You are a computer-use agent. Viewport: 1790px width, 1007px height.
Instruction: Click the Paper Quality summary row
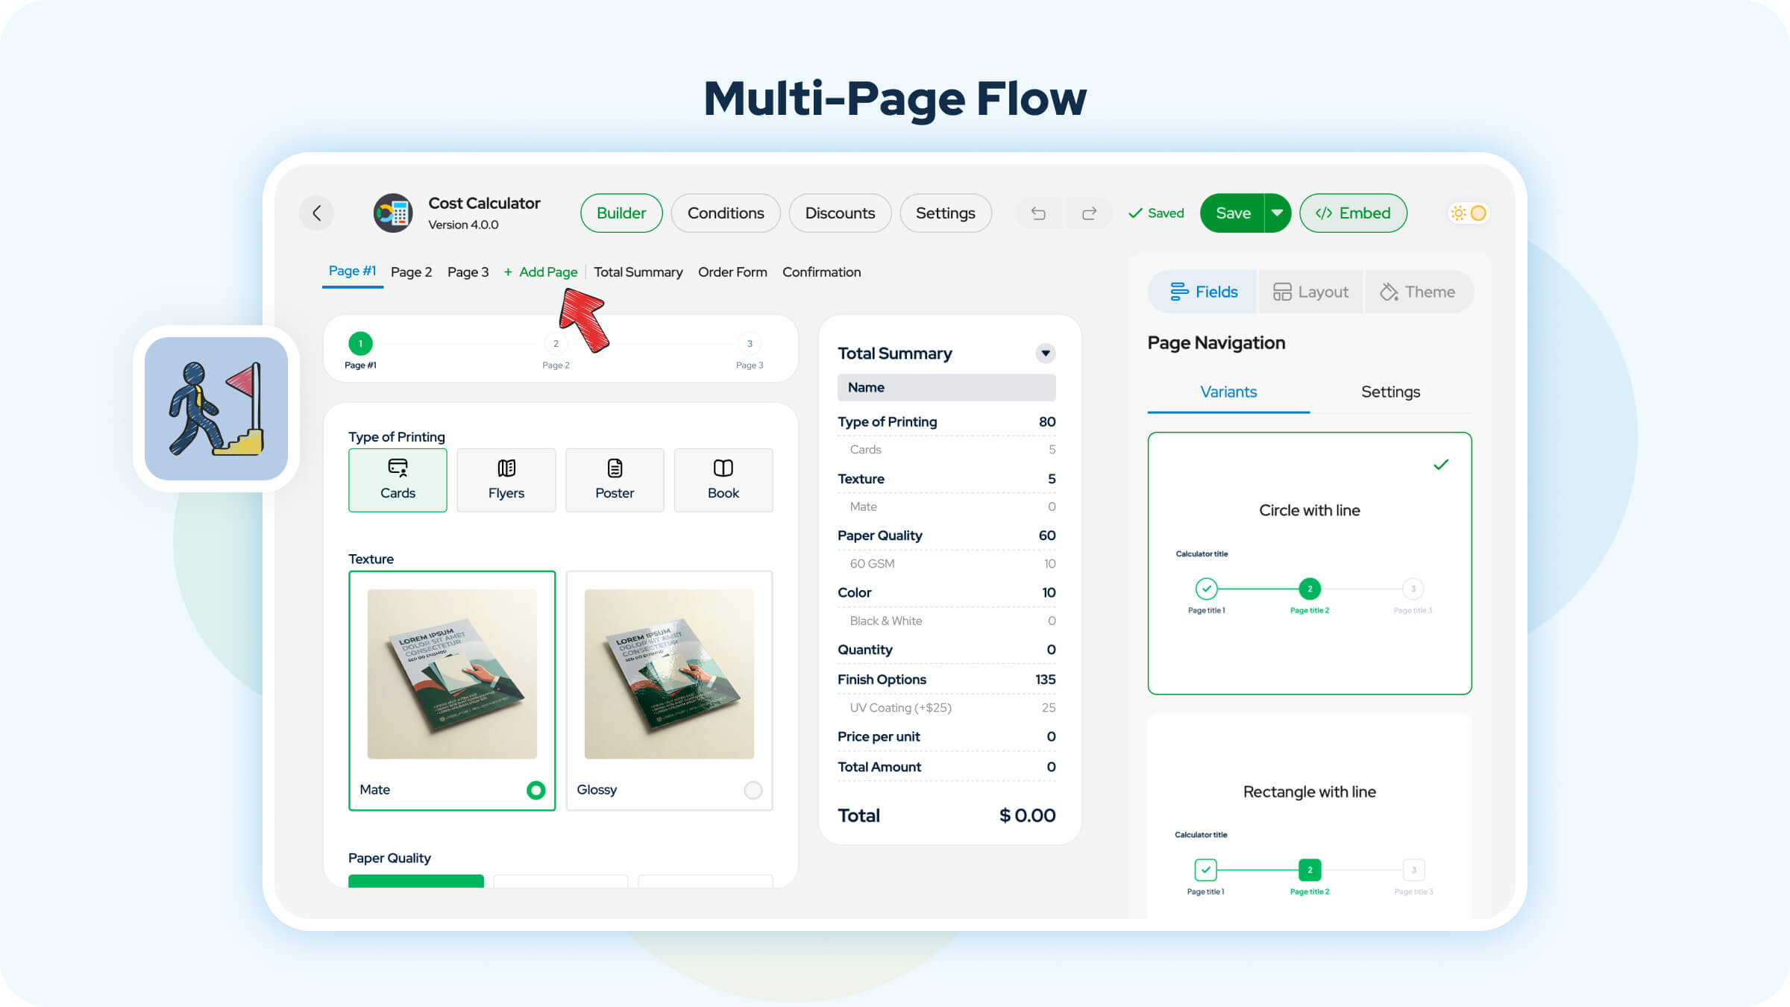coord(946,536)
